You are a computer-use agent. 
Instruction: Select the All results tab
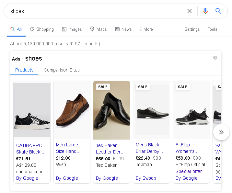[x=16, y=29]
